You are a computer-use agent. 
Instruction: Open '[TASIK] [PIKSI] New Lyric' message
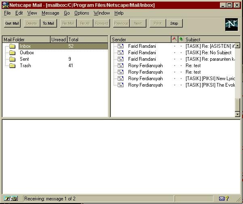coord(210,79)
